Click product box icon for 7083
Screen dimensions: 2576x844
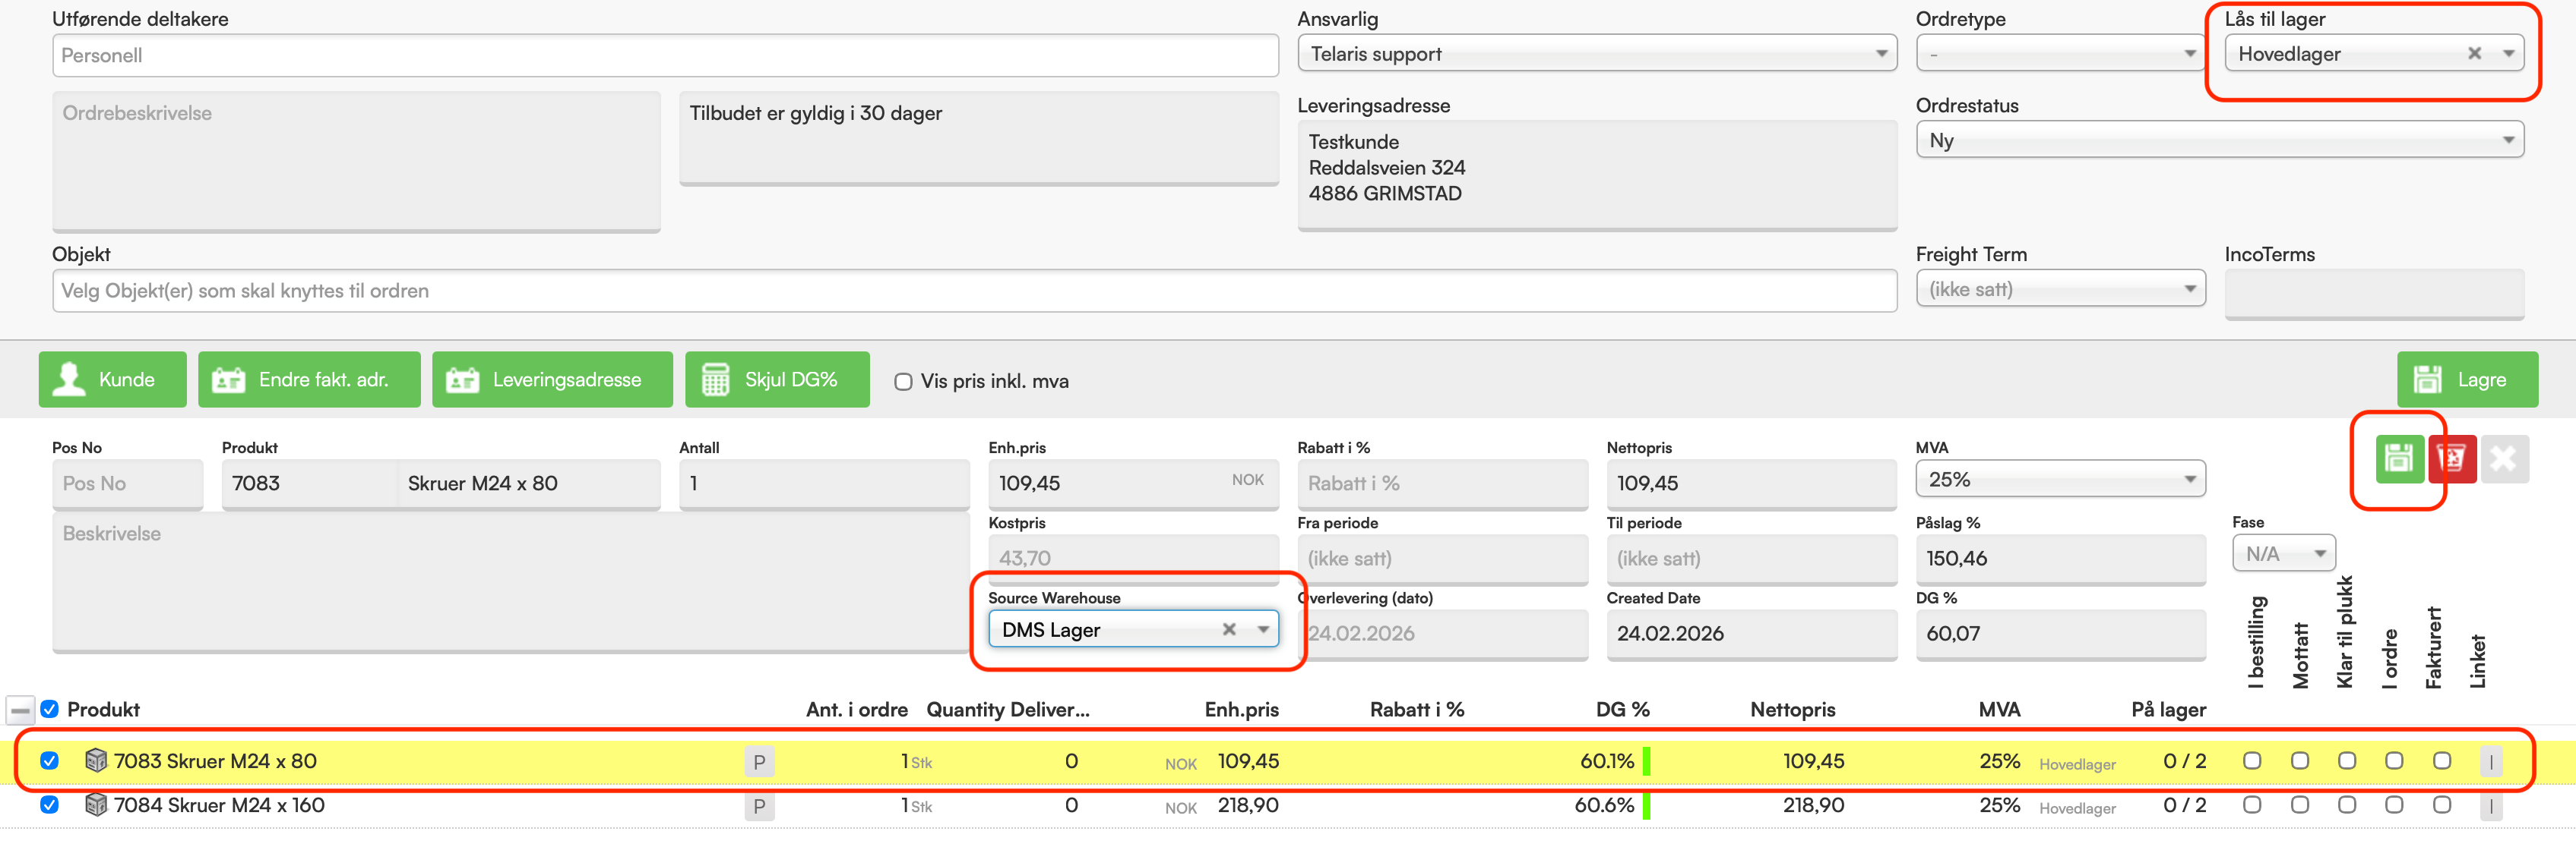[96, 761]
